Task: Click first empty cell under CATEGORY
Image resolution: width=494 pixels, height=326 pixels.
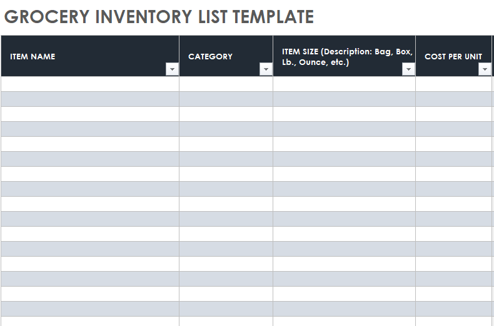Action: (x=226, y=84)
